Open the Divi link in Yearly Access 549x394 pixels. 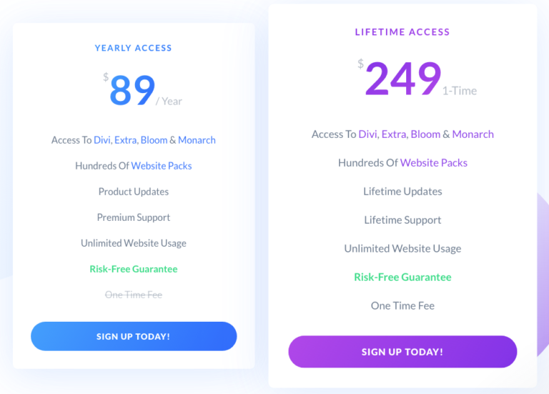[102, 140]
